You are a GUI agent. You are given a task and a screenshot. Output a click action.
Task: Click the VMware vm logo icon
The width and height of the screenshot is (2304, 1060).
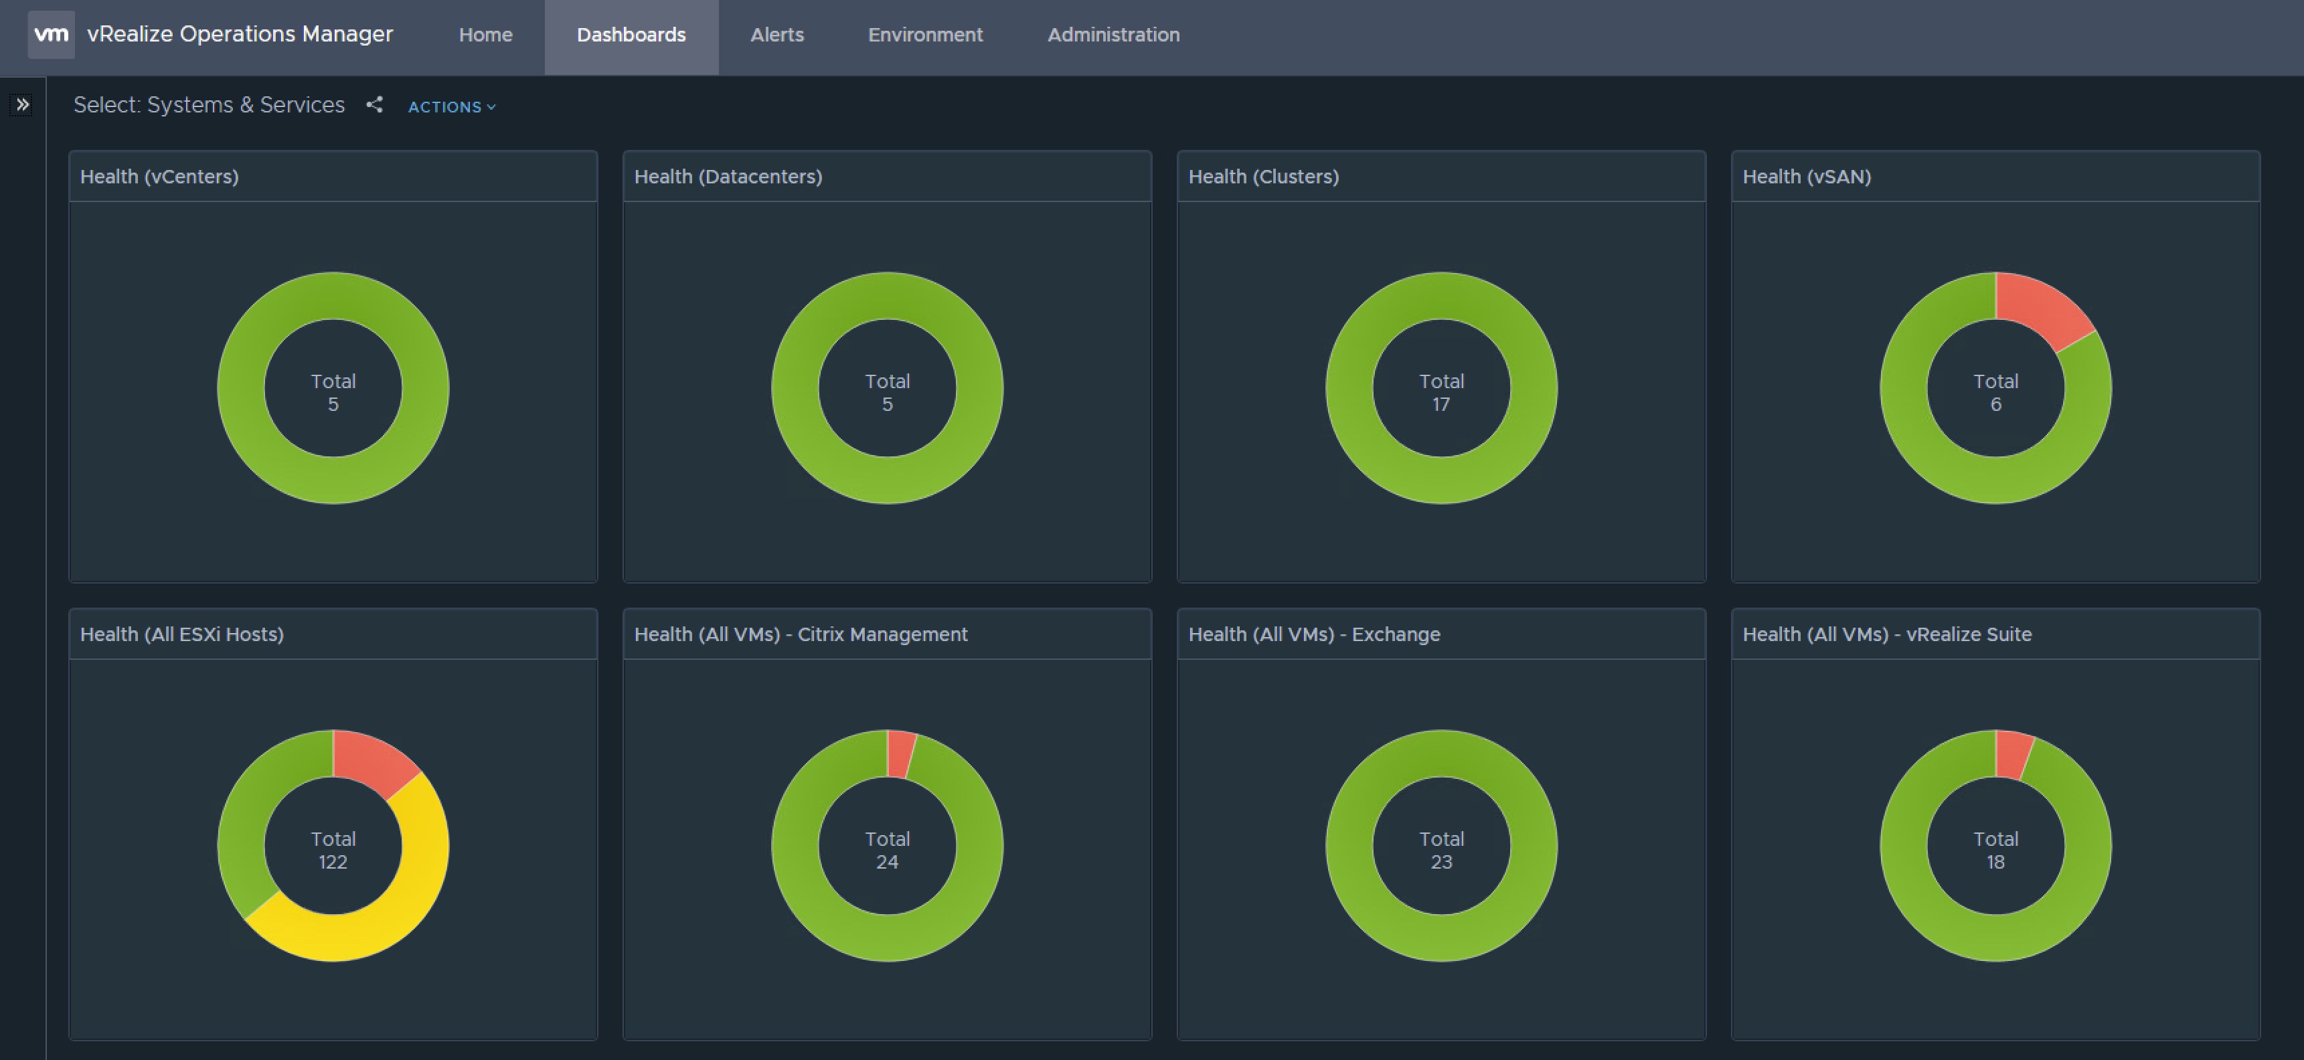click(51, 35)
